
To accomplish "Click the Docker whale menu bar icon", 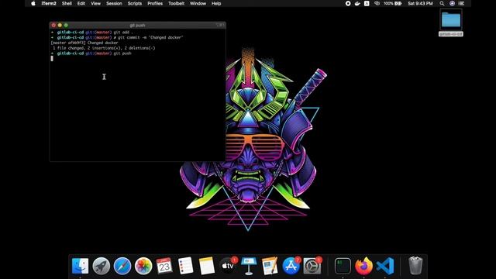I will click(x=357, y=3).
